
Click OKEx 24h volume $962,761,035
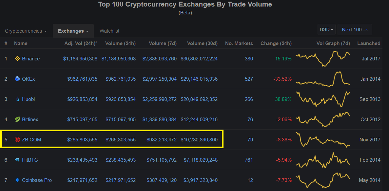tap(121, 79)
